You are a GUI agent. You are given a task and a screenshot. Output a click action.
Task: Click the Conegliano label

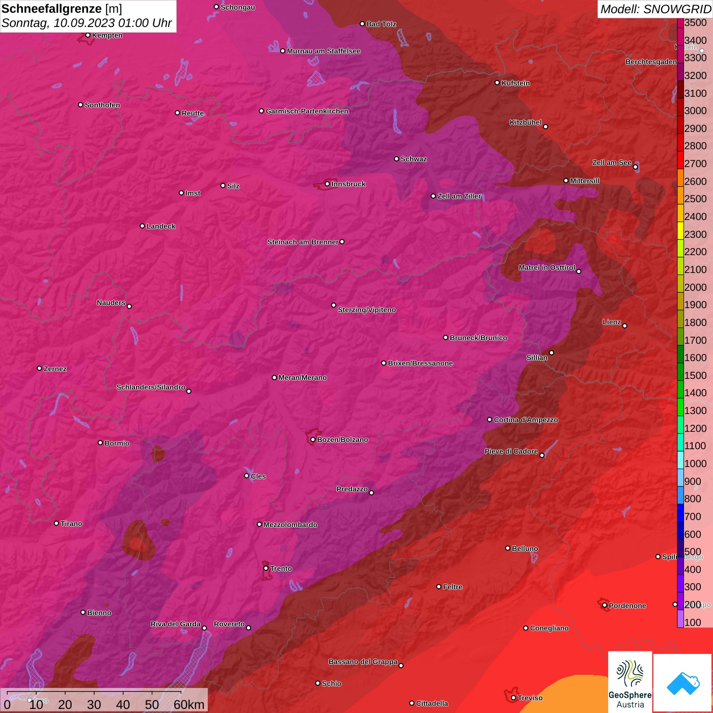[x=549, y=628]
